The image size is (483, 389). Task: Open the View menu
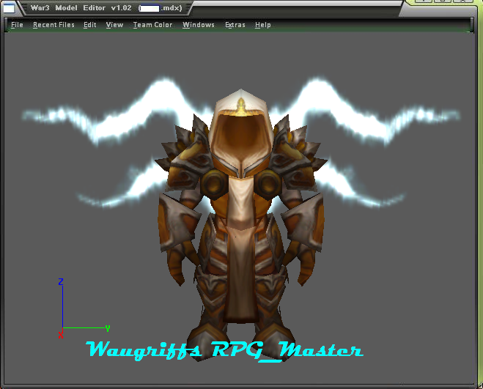tap(114, 25)
